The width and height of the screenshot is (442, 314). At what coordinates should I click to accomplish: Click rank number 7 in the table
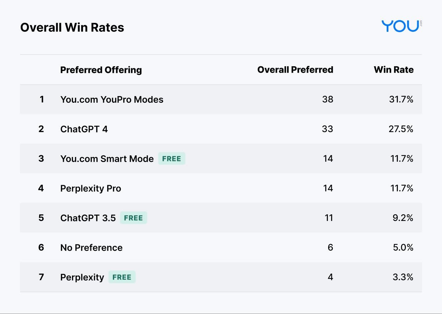click(41, 277)
